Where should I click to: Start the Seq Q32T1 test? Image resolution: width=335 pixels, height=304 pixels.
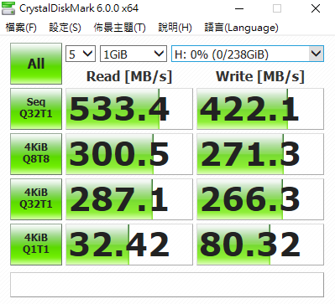click(x=36, y=109)
